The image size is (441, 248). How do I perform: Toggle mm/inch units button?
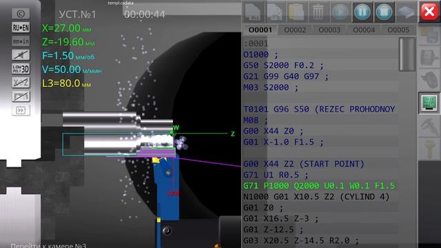coord(21,41)
